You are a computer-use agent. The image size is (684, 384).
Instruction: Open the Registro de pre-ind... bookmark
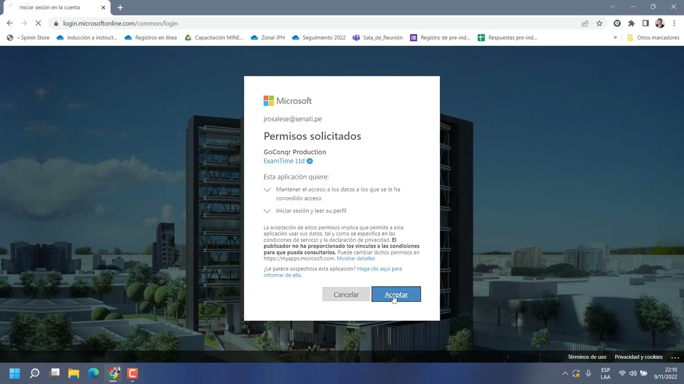point(440,38)
